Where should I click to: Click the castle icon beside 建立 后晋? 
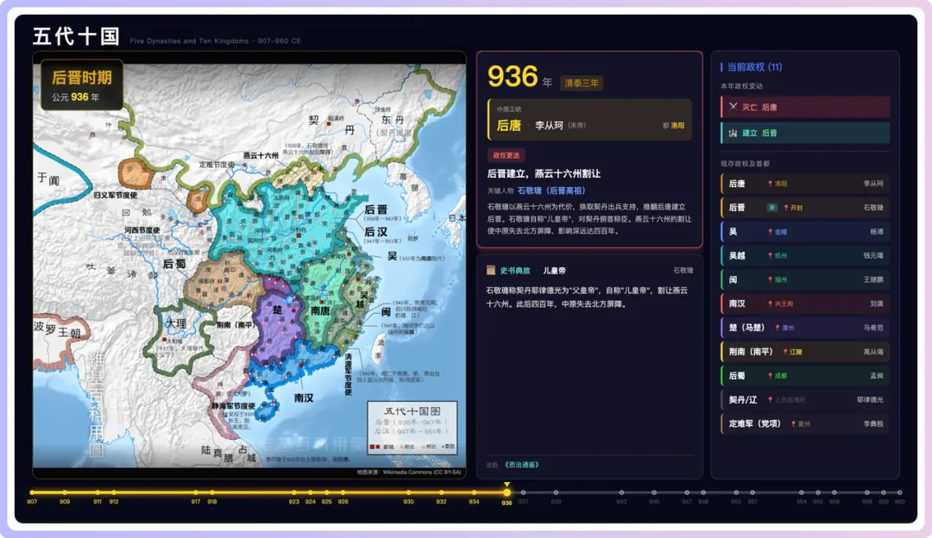[733, 133]
